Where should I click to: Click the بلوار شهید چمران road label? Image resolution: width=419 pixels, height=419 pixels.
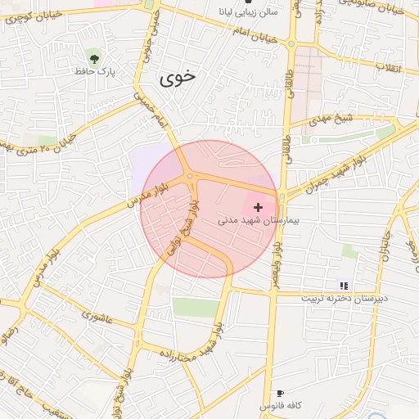(x=336, y=174)
